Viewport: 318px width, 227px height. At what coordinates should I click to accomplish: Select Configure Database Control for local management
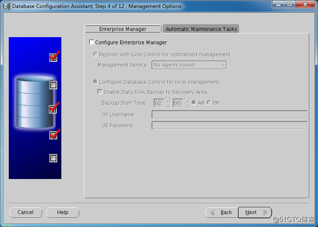coord(95,82)
